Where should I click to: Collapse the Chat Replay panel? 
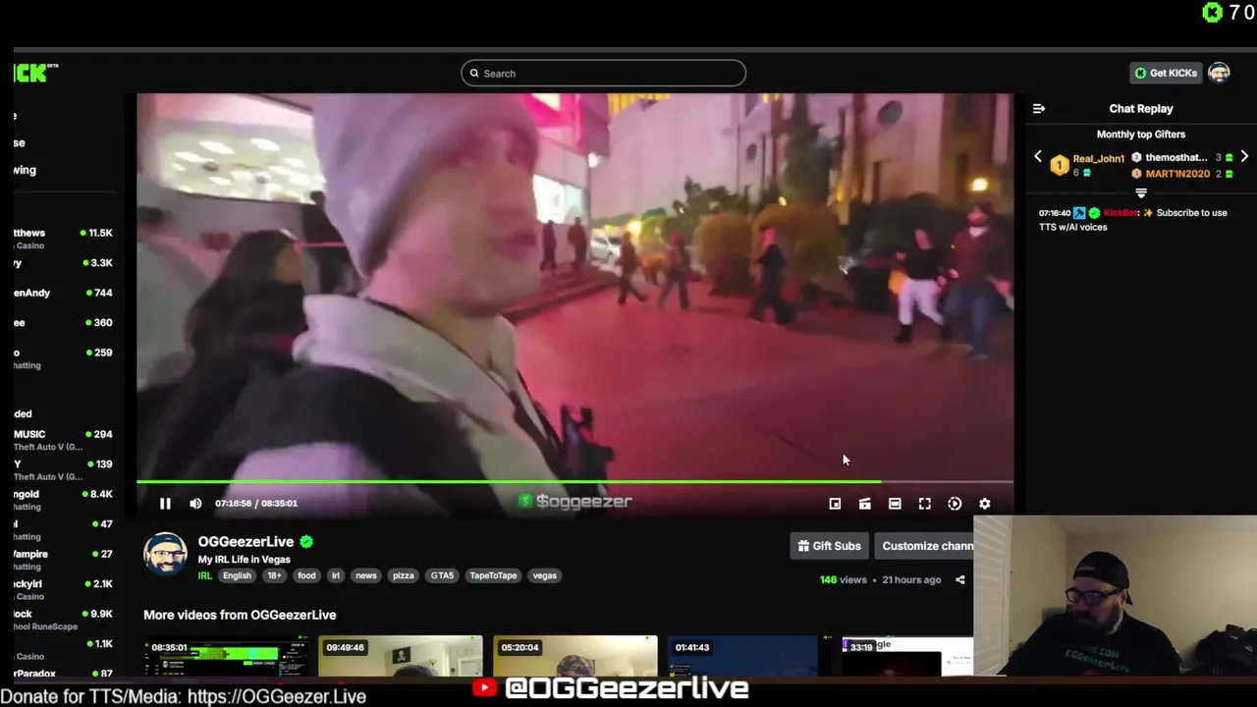tap(1039, 109)
